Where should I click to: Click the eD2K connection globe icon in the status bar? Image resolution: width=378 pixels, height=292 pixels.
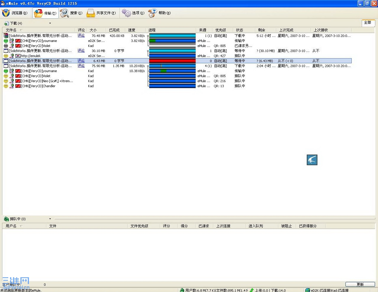pos(308,290)
